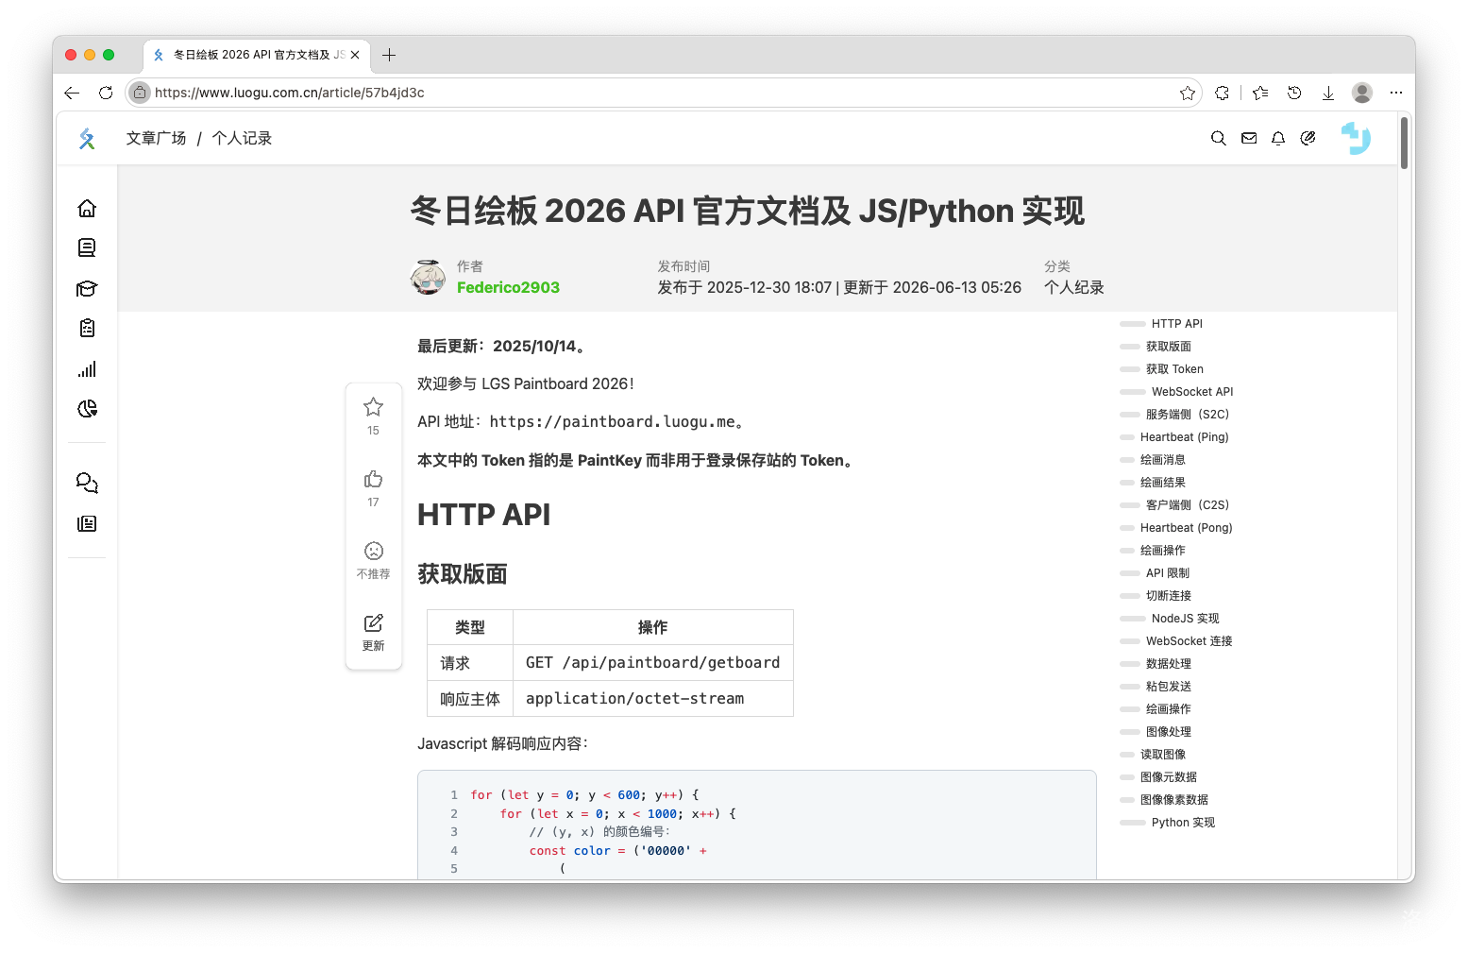Viewport: 1468px width, 953px height.
Task: Jump to 绘画消息 in outline
Action: point(1163,460)
